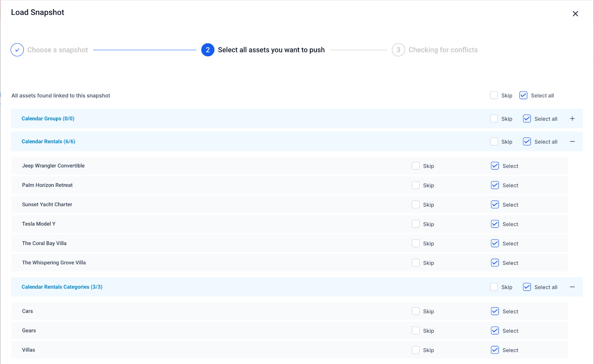Check Skip for Calendar Groups

(x=494, y=119)
